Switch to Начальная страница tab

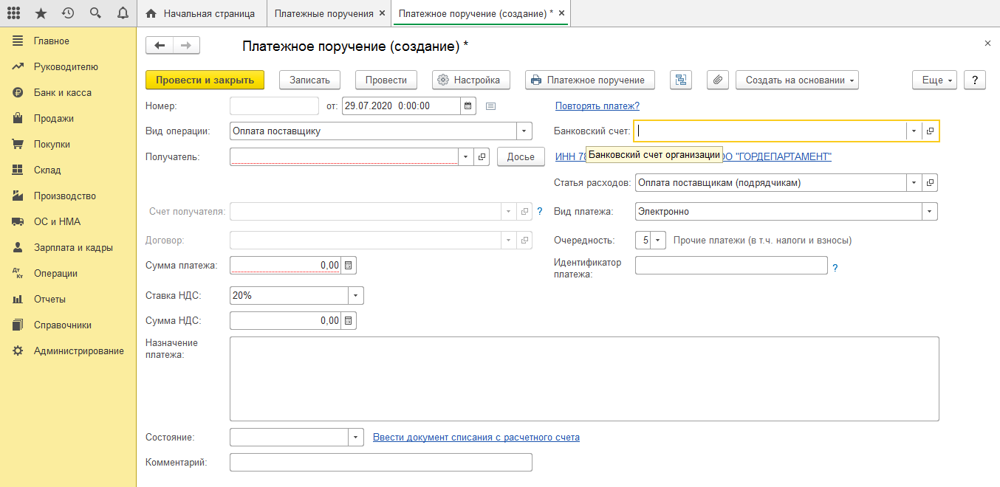tap(201, 13)
